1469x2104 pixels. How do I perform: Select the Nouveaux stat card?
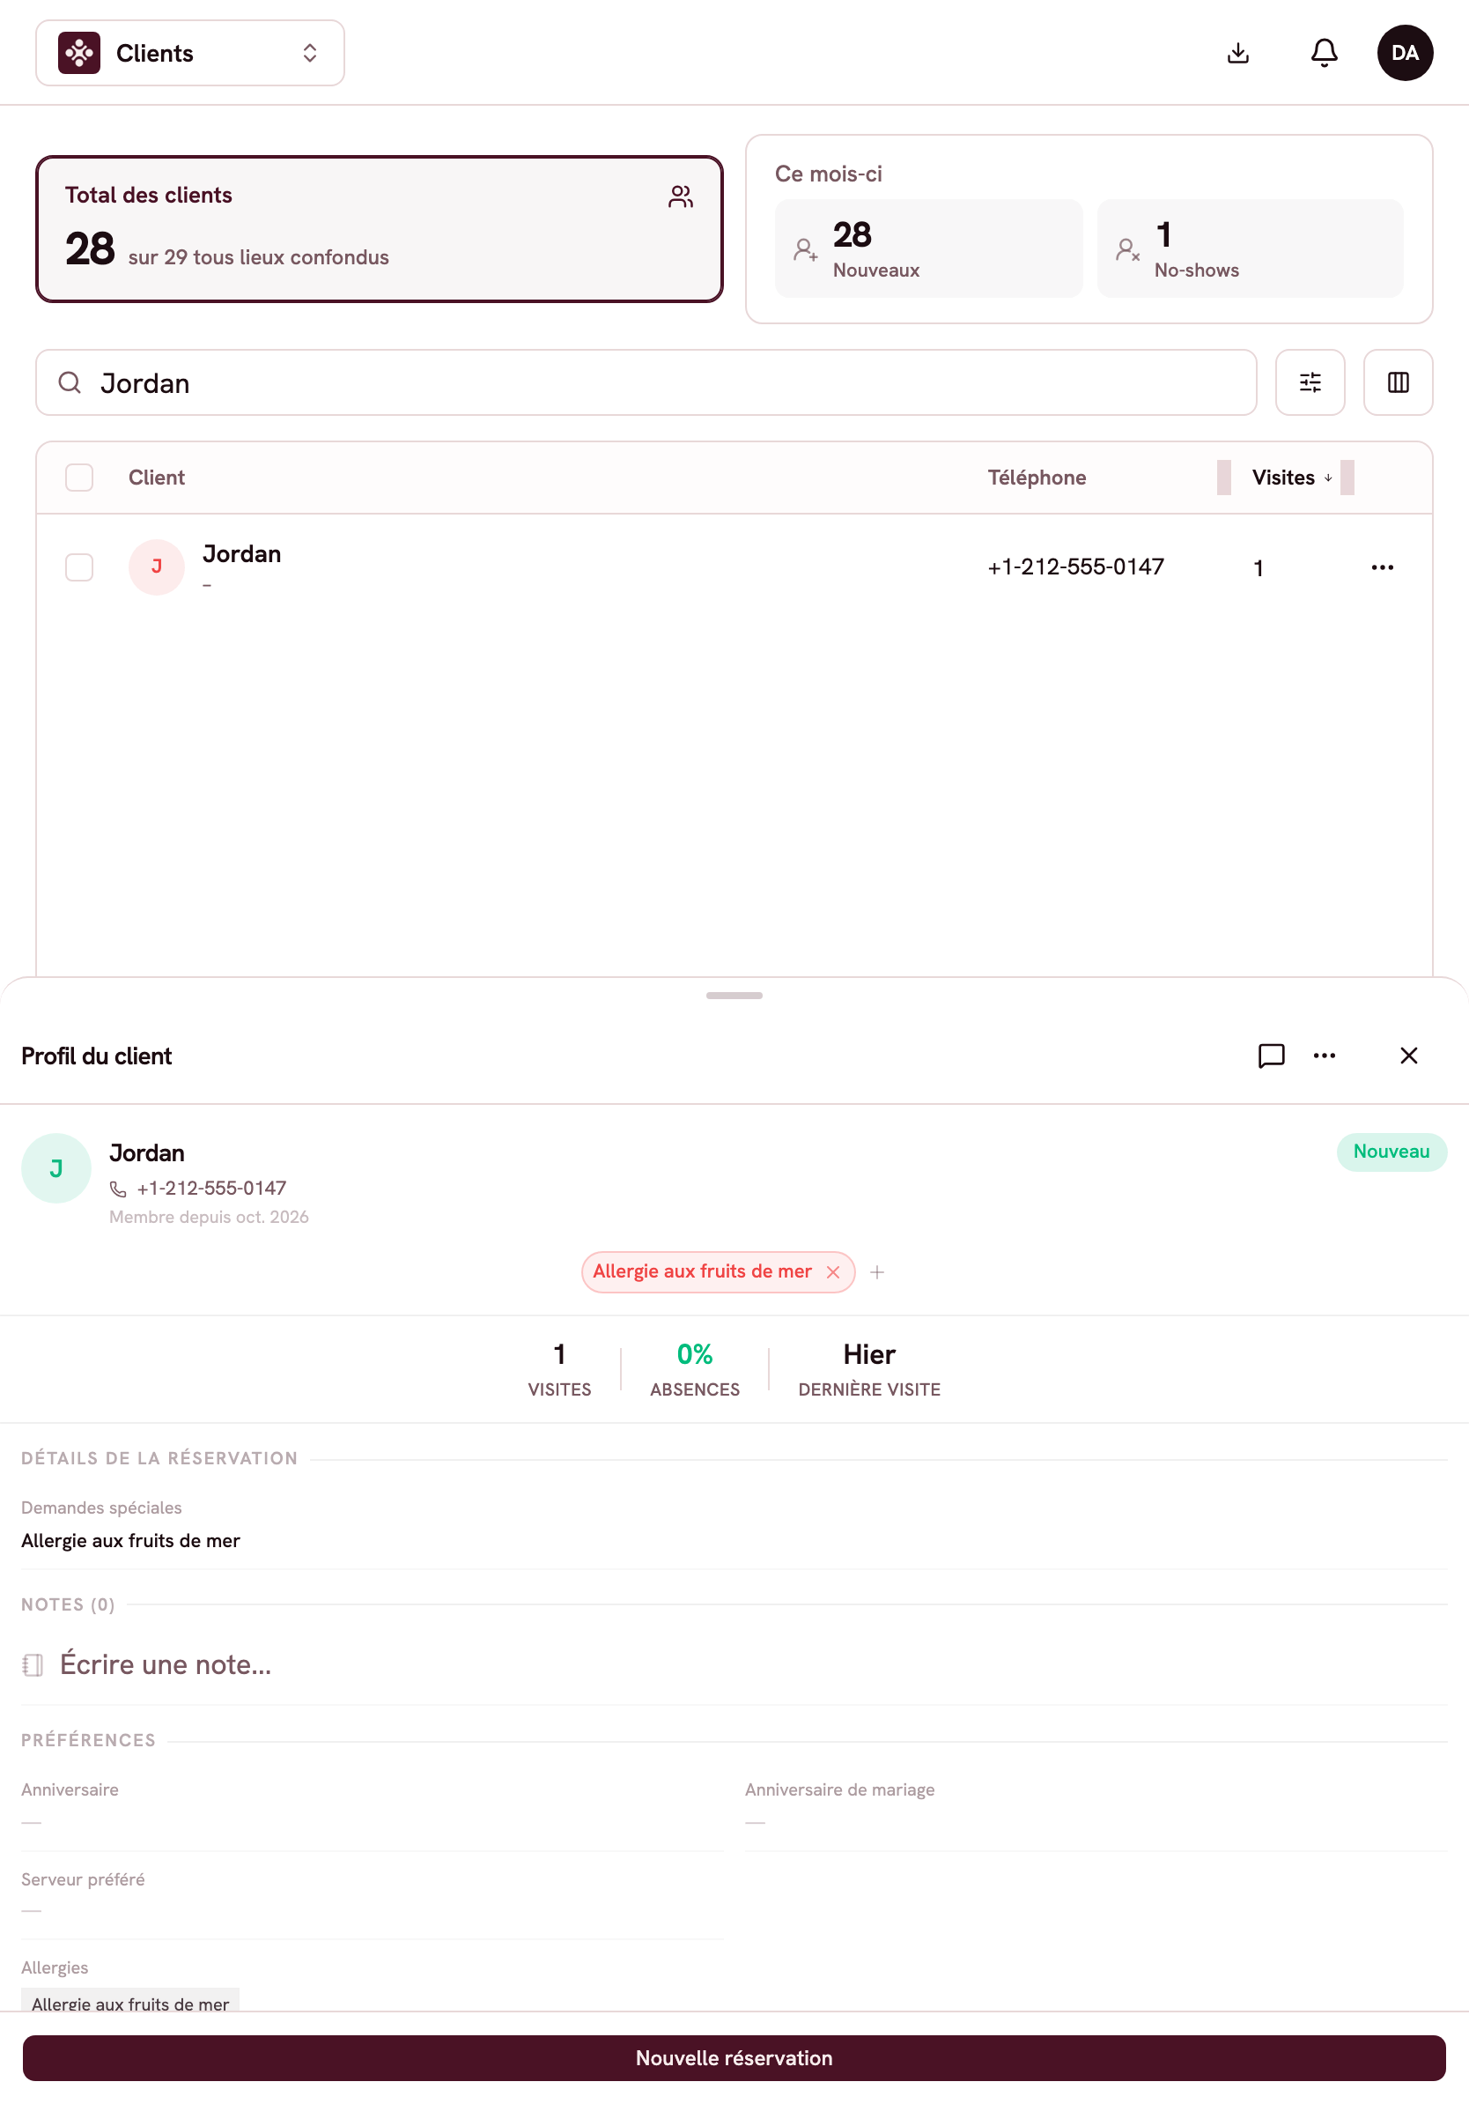tap(928, 248)
